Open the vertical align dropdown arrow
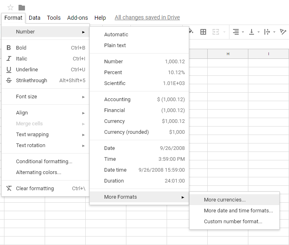This screenshot has width=289, height=245. tap(258, 32)
